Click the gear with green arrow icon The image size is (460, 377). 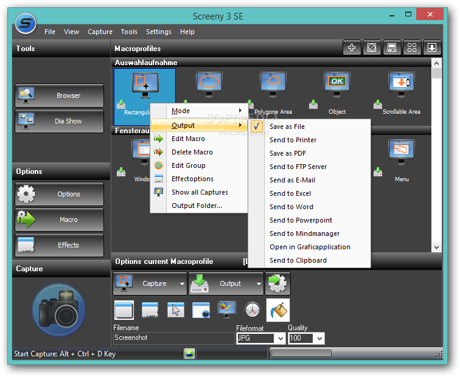point(277,283)
